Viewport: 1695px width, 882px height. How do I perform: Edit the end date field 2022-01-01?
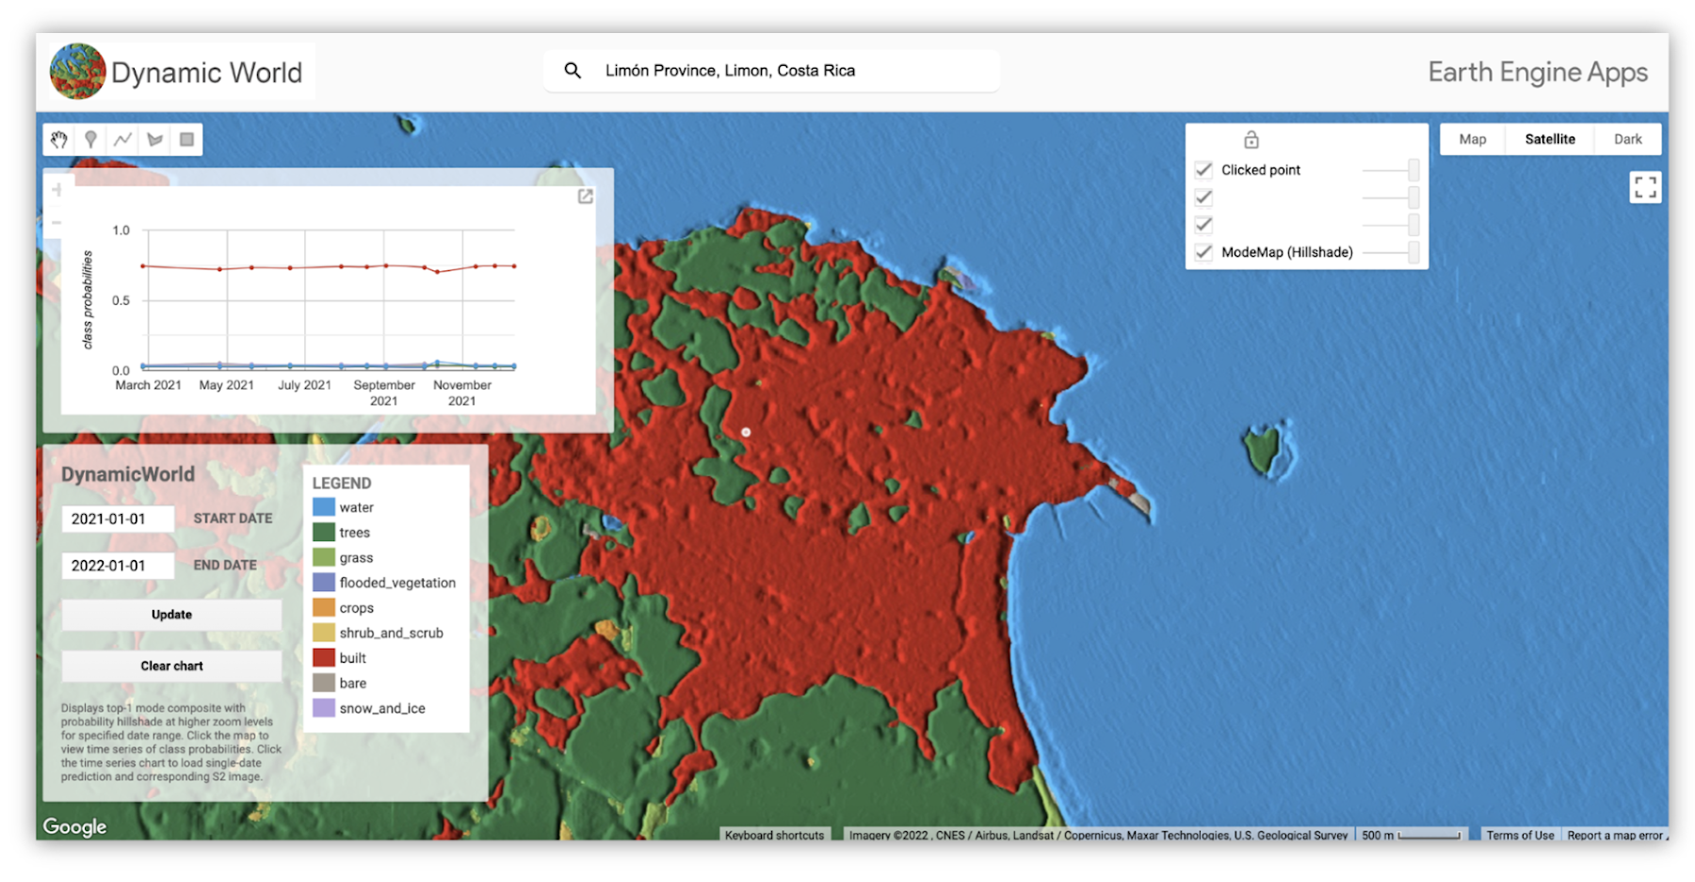pos(118,566)
